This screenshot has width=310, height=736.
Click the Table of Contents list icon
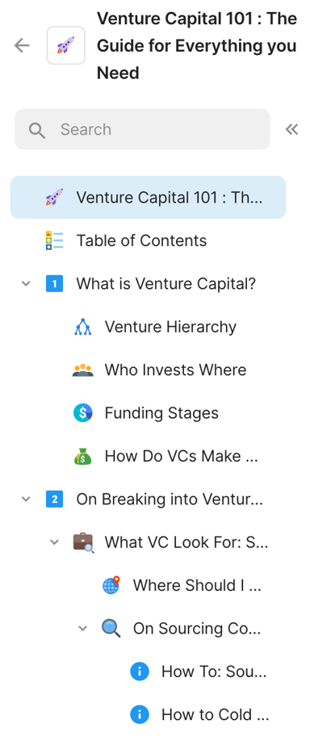click(x=54, y=240)
